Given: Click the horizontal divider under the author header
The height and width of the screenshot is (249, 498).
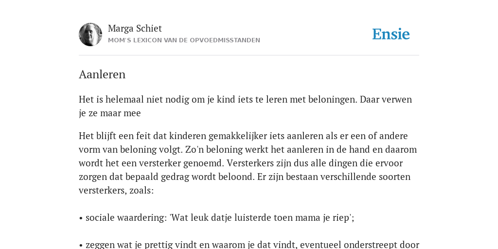Looking at the screenshot, I should 249,55.
